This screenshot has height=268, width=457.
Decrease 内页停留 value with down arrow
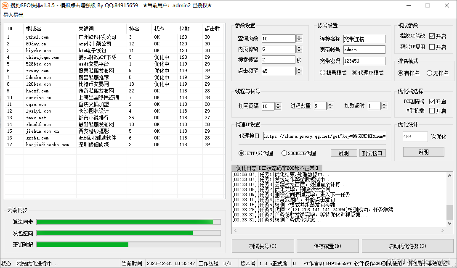pos(299,51)
